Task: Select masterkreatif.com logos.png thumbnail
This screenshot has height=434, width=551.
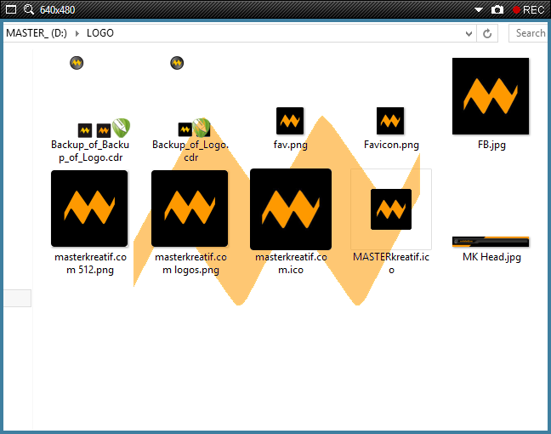Action: [190, 208]
